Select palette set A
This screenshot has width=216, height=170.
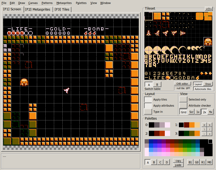148,162
